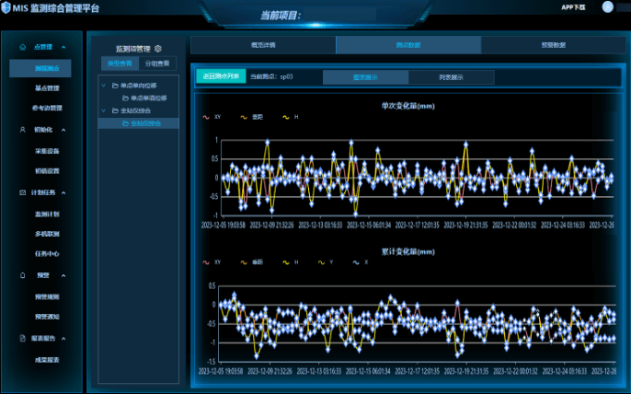
Task: Toggle Y series in 累计变化量 legend
Action: point(321,262)
